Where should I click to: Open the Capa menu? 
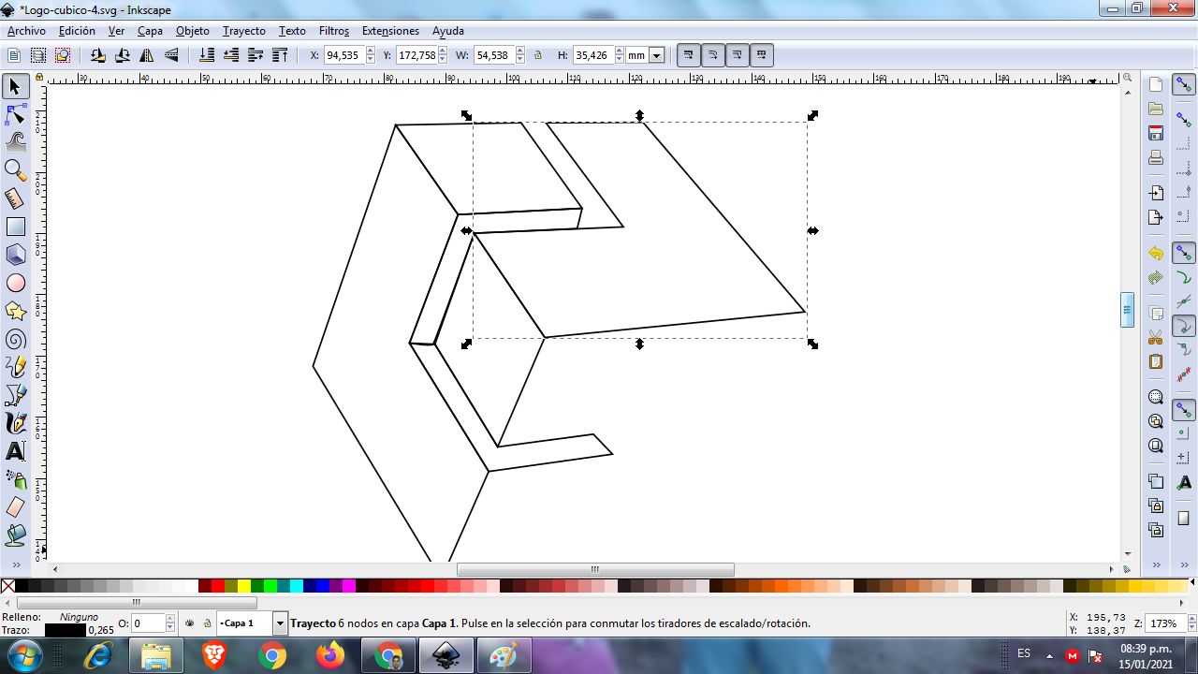pos(150,31)
